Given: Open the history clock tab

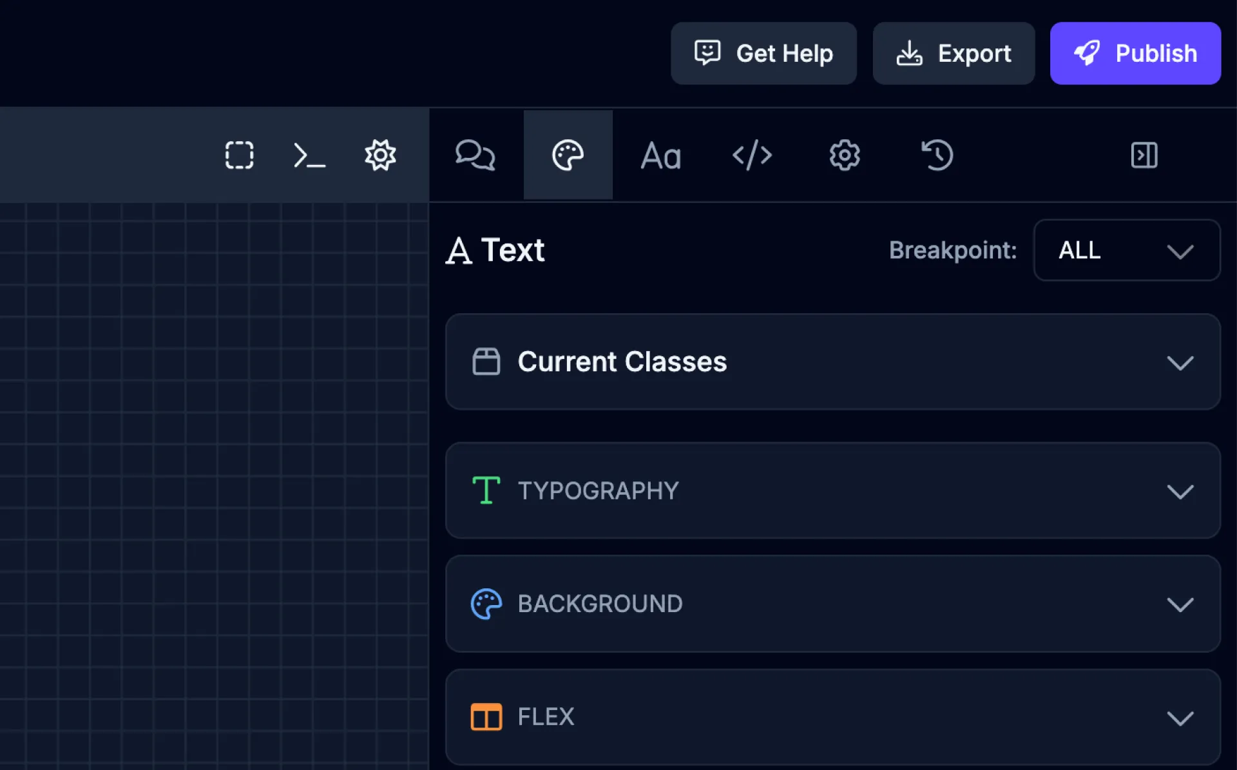Looking at the screenshot, I should [x=937, y=155].
